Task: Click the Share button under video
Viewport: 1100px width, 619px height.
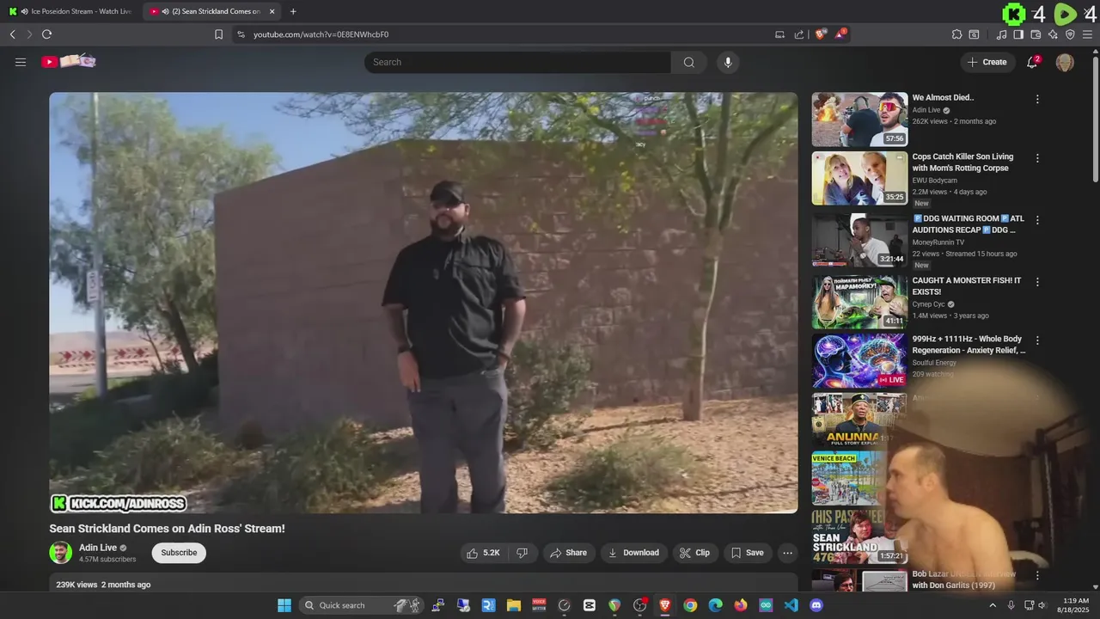Action: [x=568, y=553]
